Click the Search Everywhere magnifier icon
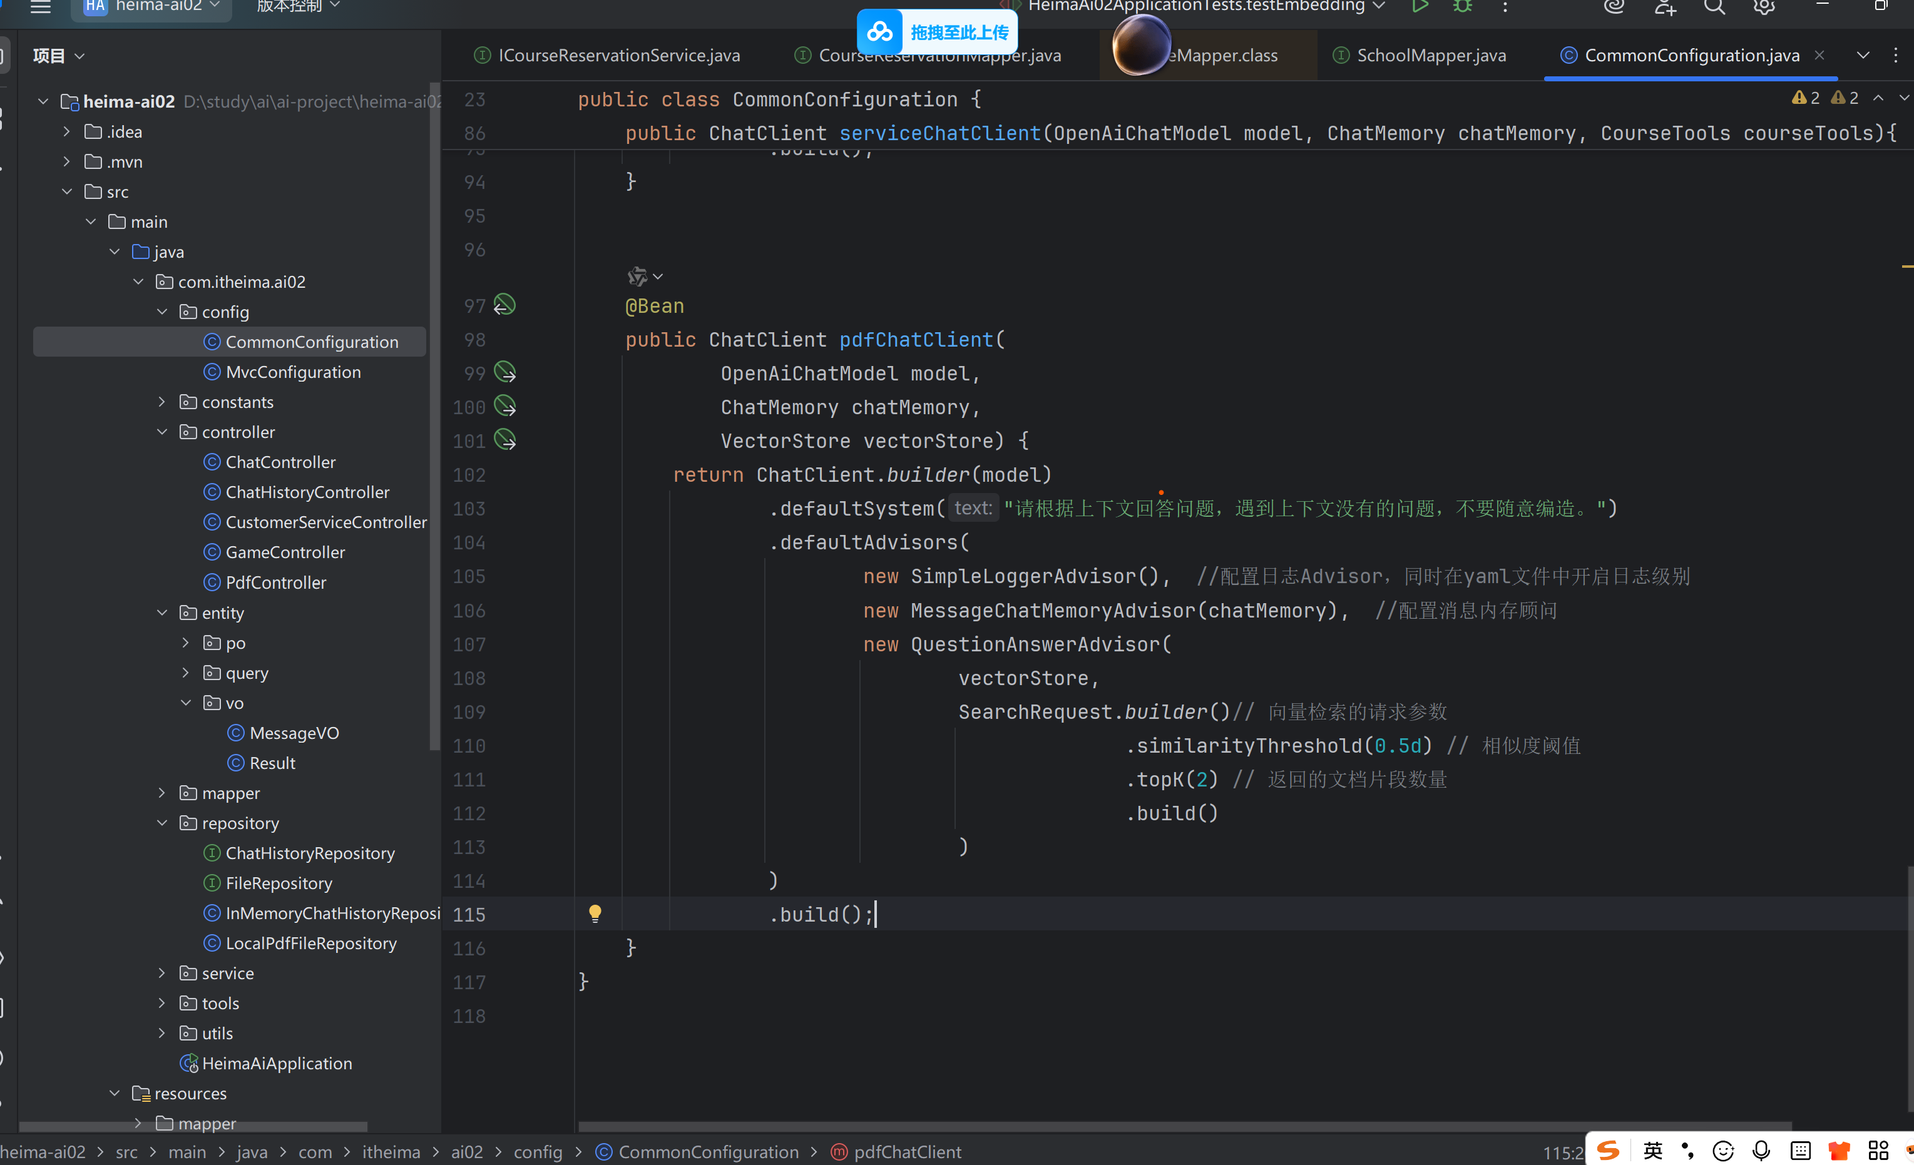 coord(1714,7)
